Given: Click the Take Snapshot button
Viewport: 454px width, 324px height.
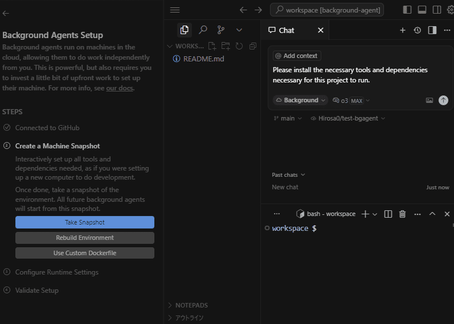Looking at the screenshot, I should 84,222.
